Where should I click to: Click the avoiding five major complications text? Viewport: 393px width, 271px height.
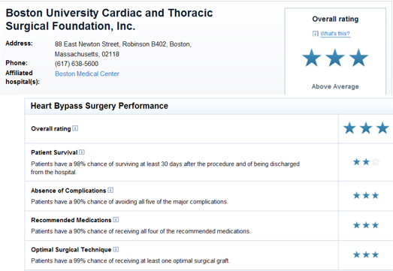pos(129,202)
